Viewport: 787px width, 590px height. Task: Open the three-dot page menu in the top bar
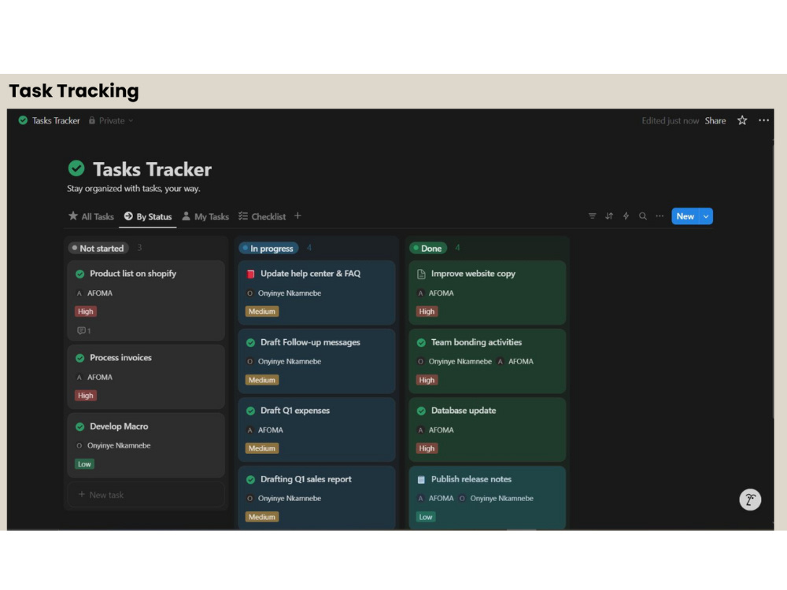click(x=763, y=120)
